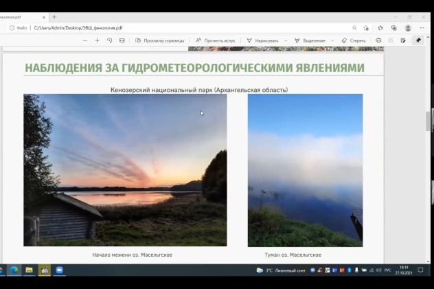Open the Edge settings and more menu
Image resolution: width=434 pixels, height=289 pixels.
(x=422, y=28)
